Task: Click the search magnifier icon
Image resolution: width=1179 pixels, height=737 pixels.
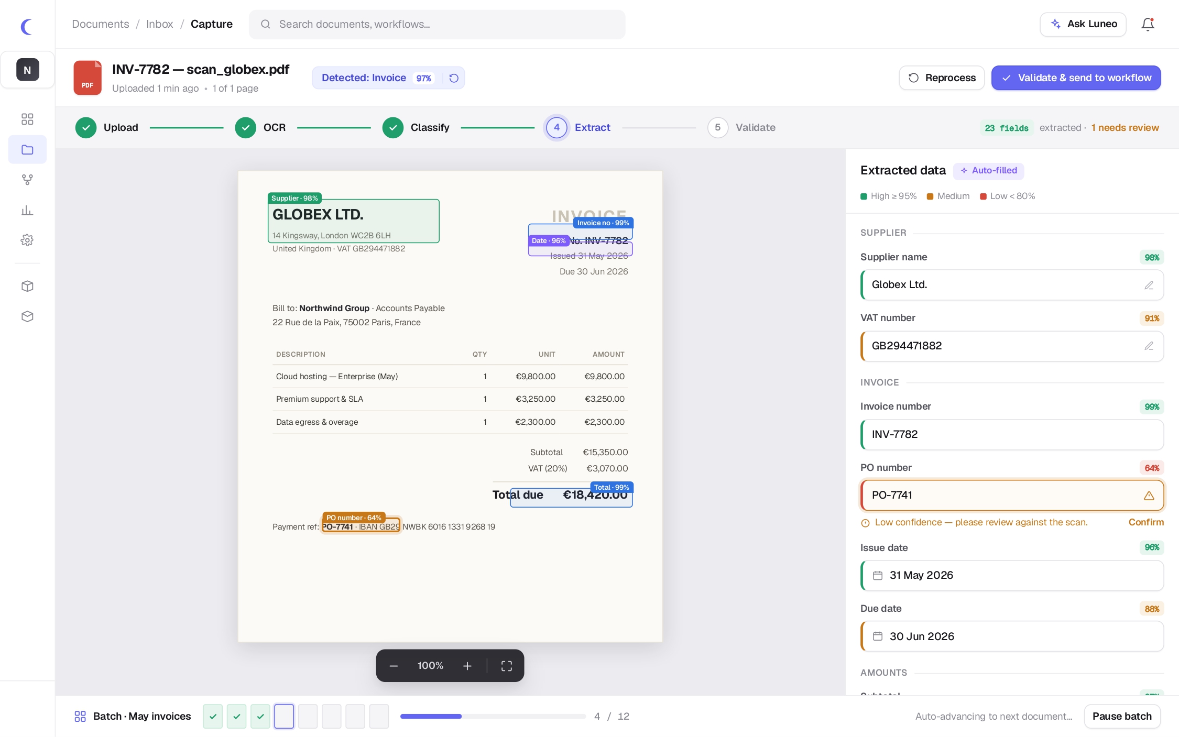Action: 266,24
